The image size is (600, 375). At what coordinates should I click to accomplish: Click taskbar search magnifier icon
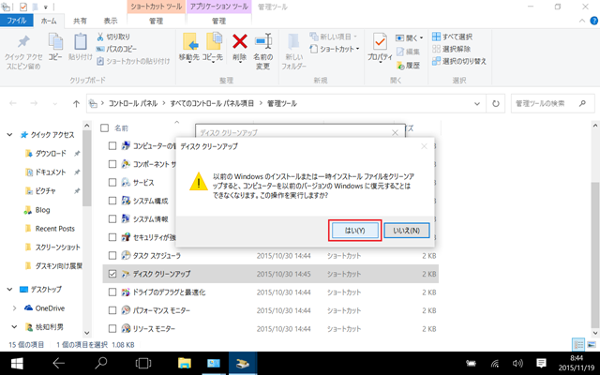101,363
